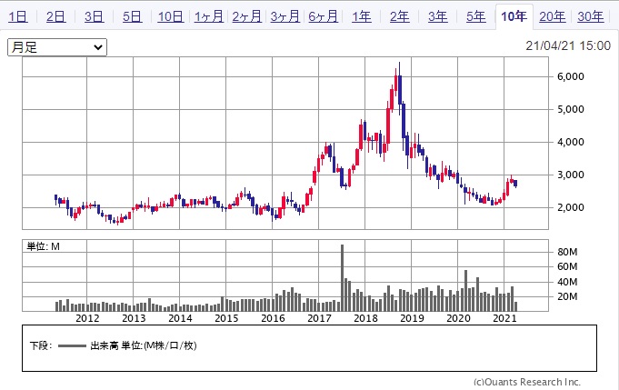The image size is (619, 390).
Task: Open the 10日 chart range
Action: (x=171, y=17)
